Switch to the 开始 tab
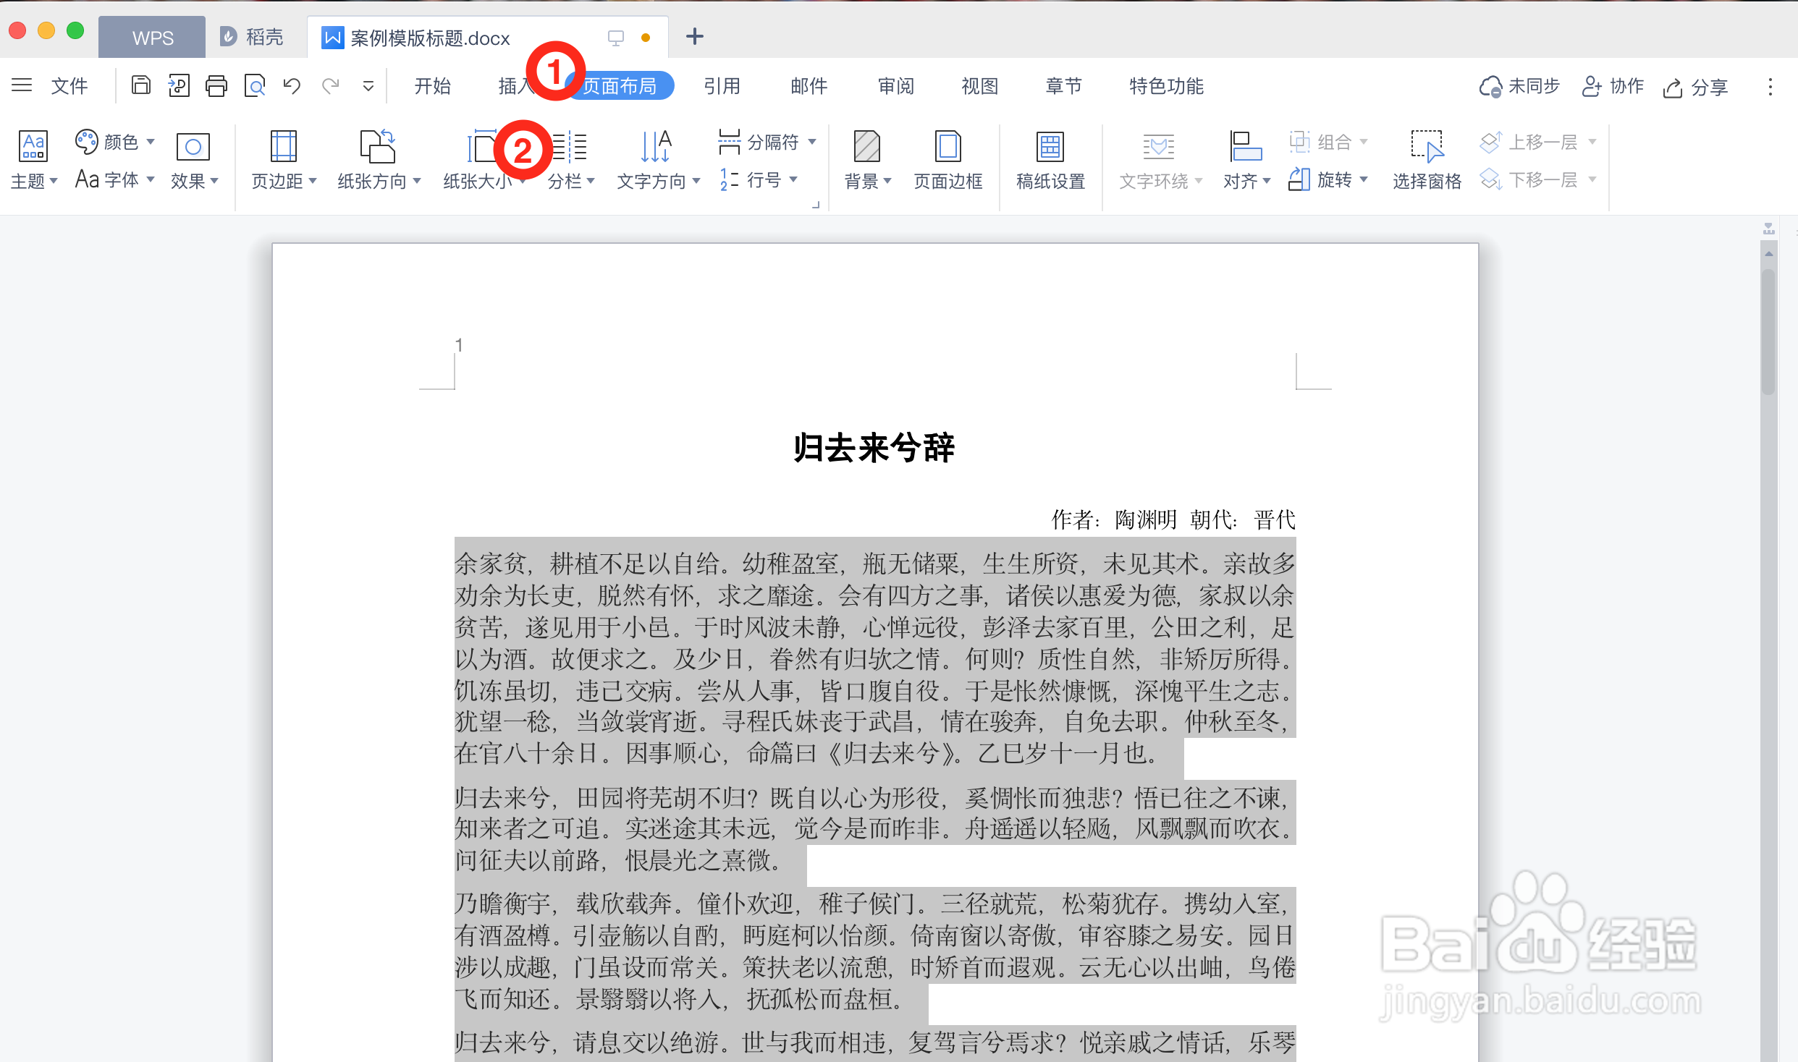This screenshot has height=1062, width=1798. point(432,86)
